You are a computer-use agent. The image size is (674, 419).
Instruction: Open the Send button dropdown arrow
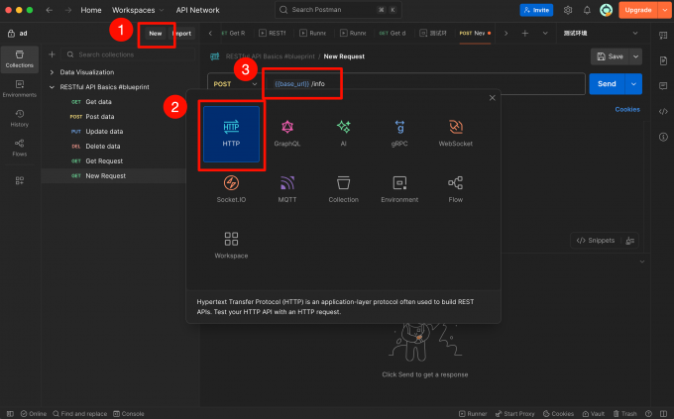point(633,84)
